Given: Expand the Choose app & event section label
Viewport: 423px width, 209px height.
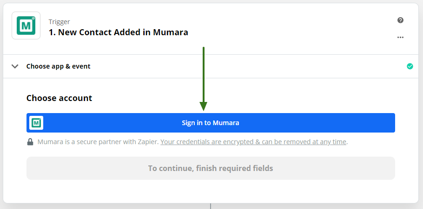Looking at the screenshot, I should coord(58,66).
